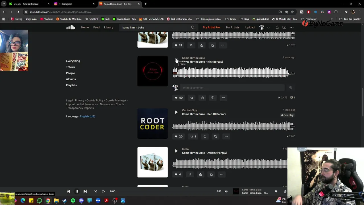Screen dimensions: 364x205
Task: Copy link of Sen Ol Barzani track
Action: tap(216, 136)
